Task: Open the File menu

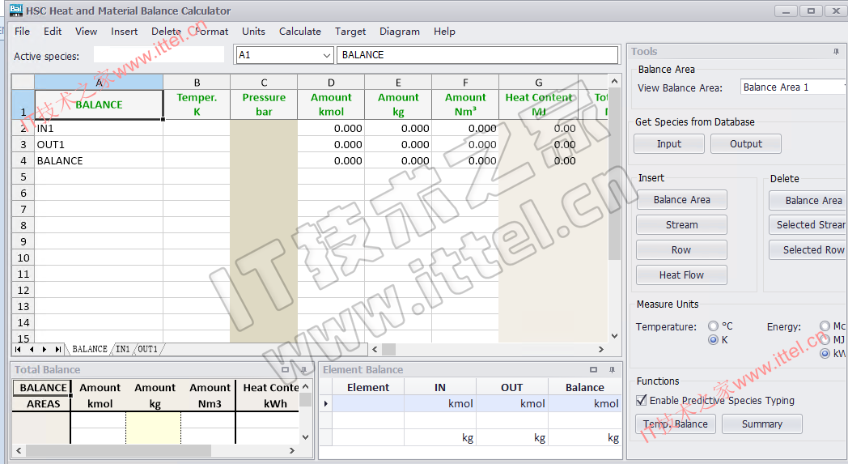Action: tap(22, 32)
